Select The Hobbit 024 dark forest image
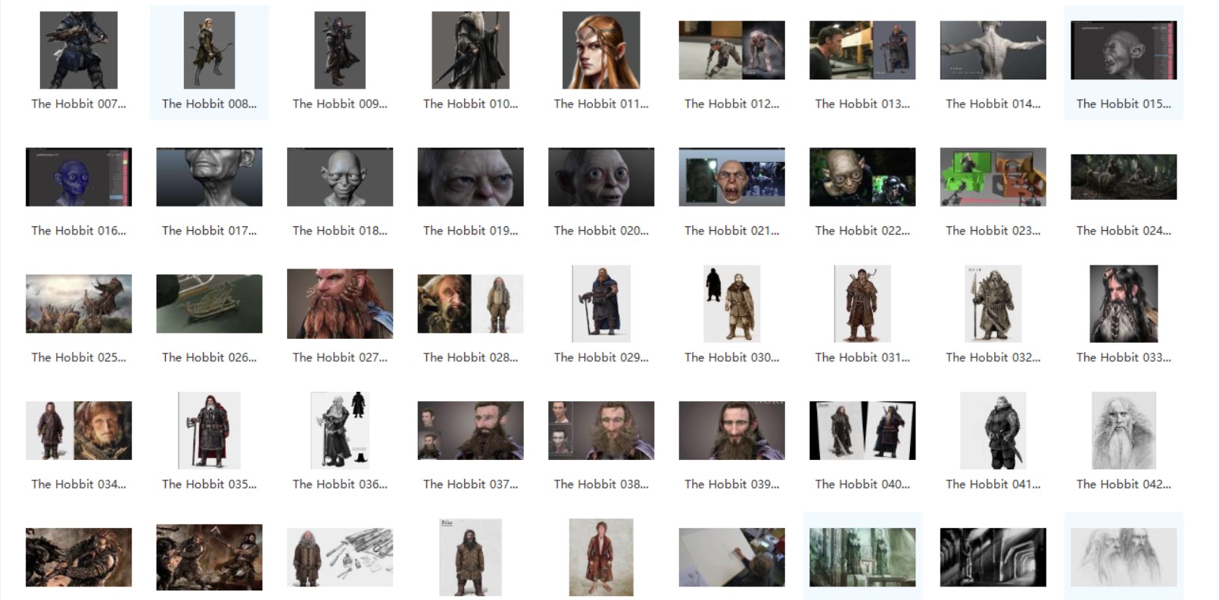This screenshot has width=1219, height=600. tap(1124, 177)
